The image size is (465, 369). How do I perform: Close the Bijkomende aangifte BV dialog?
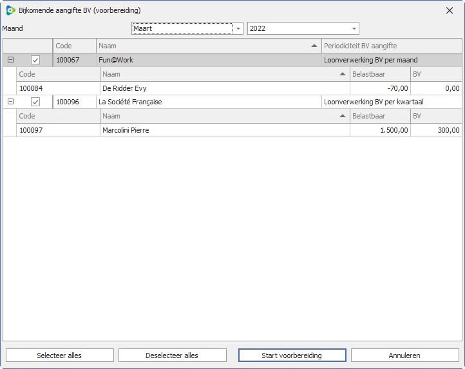pos(450,10)
